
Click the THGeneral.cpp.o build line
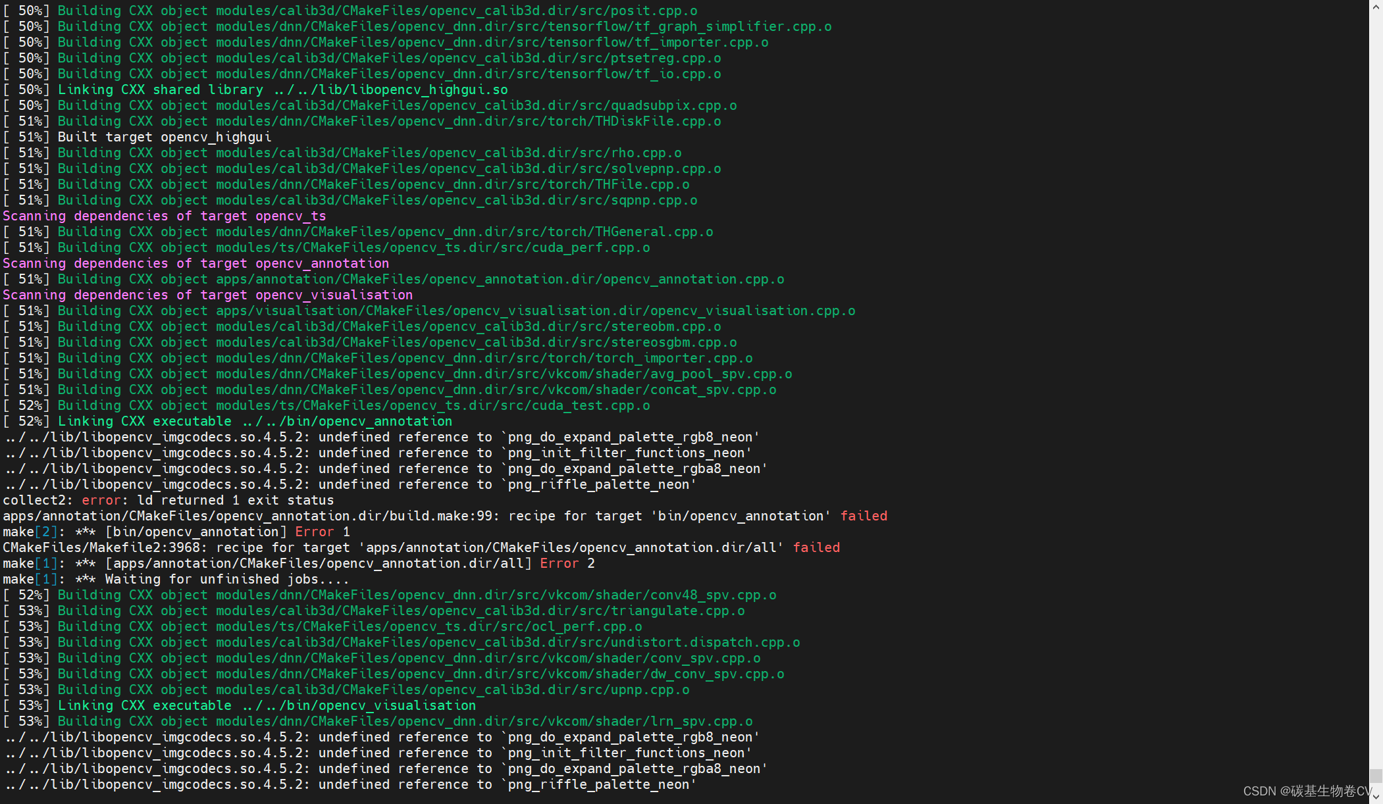358,232
